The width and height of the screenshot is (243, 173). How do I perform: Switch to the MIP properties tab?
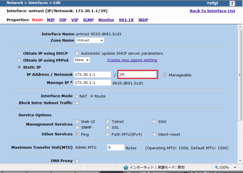click(x=51, y=20)
